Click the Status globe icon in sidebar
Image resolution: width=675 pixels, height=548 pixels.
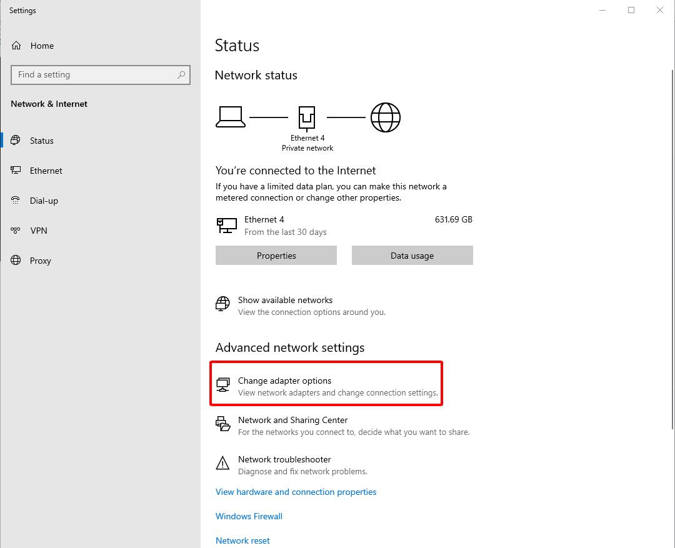[16, 141]
